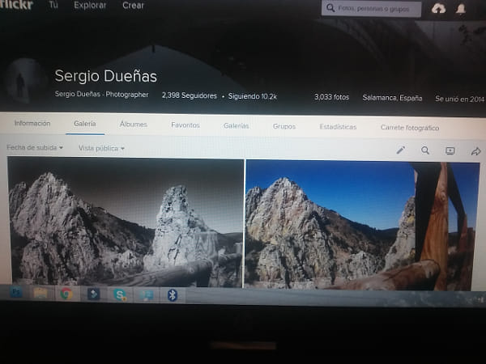Open Photoshop from the taskbar

click(x=16, y=292)
